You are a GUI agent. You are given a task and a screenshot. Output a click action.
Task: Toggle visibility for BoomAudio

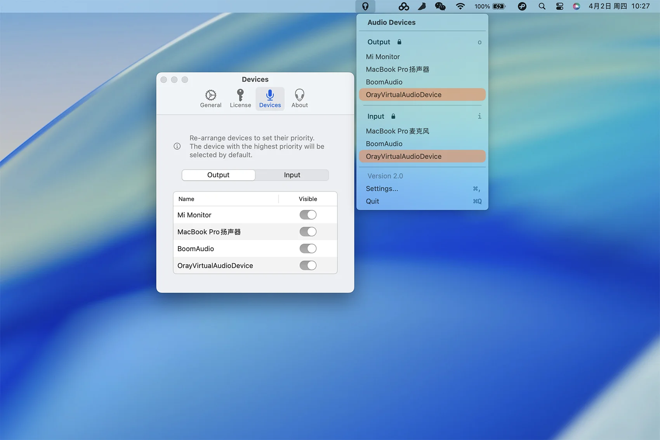click(x=308, y=249)
